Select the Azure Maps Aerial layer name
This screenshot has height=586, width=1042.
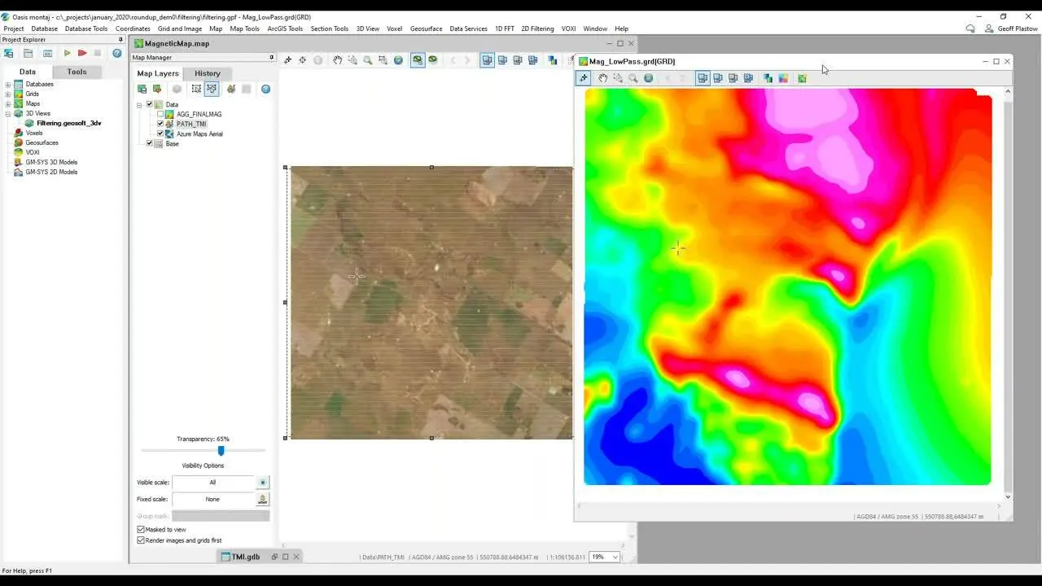199,133
